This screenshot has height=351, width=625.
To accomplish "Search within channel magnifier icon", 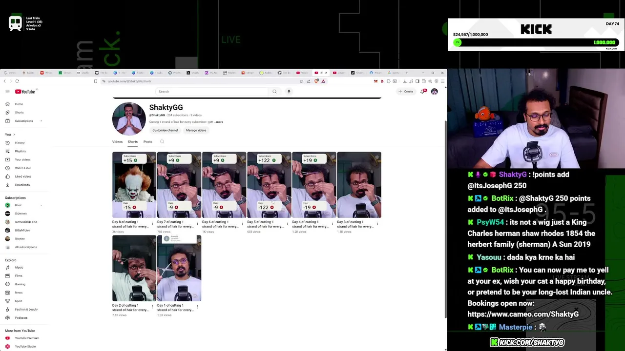I will [x=162, y=142].
